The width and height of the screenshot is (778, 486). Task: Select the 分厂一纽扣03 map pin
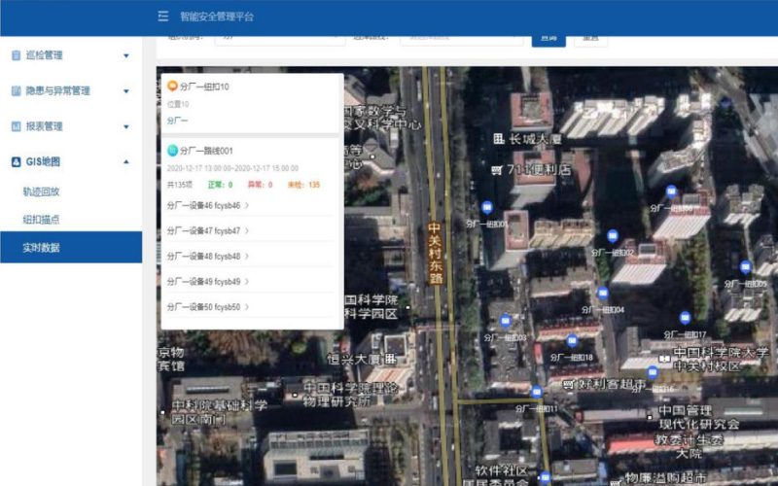point(505,321)
